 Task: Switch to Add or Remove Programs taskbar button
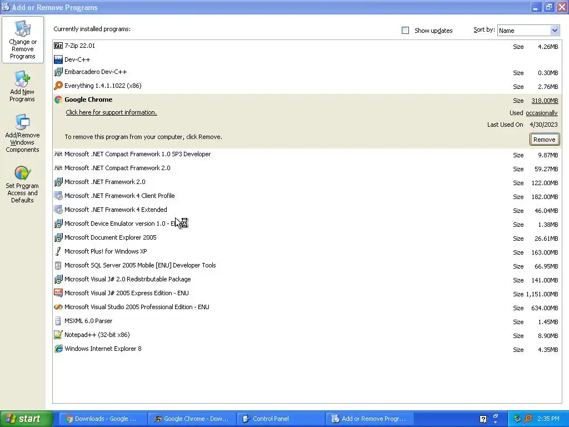click(370, 419)
